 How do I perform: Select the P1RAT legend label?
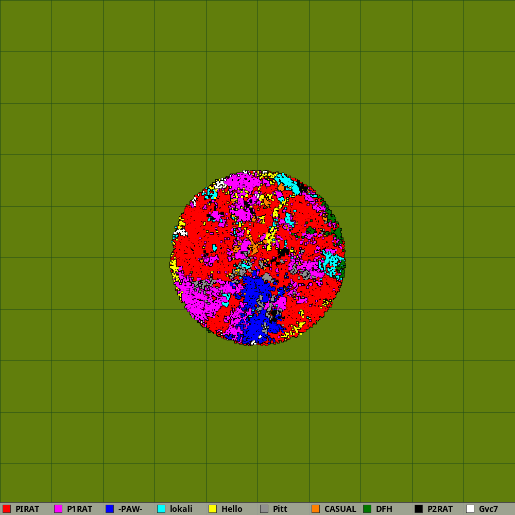[79, 509]
